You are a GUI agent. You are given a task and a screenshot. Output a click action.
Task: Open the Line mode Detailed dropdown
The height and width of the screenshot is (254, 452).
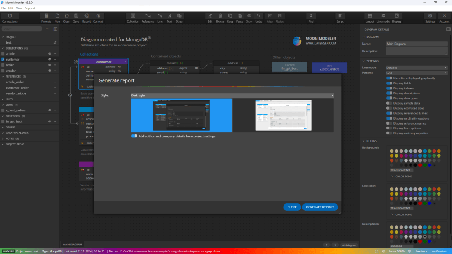[417, 68]
